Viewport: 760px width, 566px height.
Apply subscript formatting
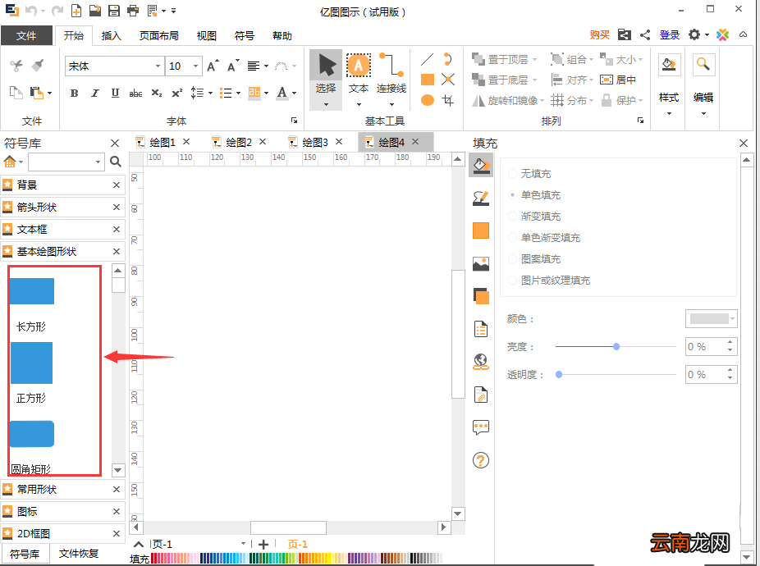tap(157, 93)
